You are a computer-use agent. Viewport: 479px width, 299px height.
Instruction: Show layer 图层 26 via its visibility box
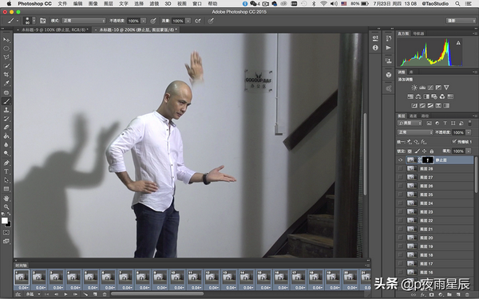[x=400, y=186]
